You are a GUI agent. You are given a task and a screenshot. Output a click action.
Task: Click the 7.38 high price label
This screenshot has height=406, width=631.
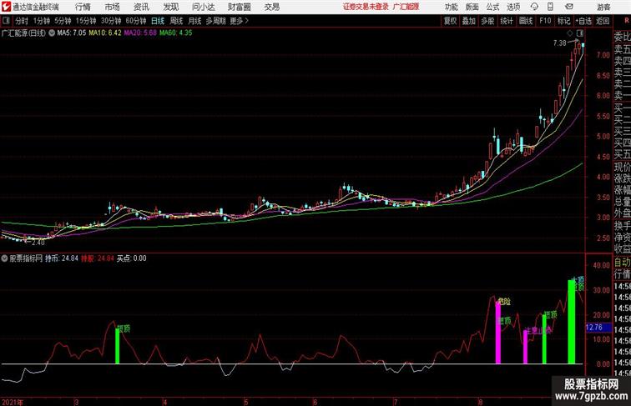(x=560, y=43)
